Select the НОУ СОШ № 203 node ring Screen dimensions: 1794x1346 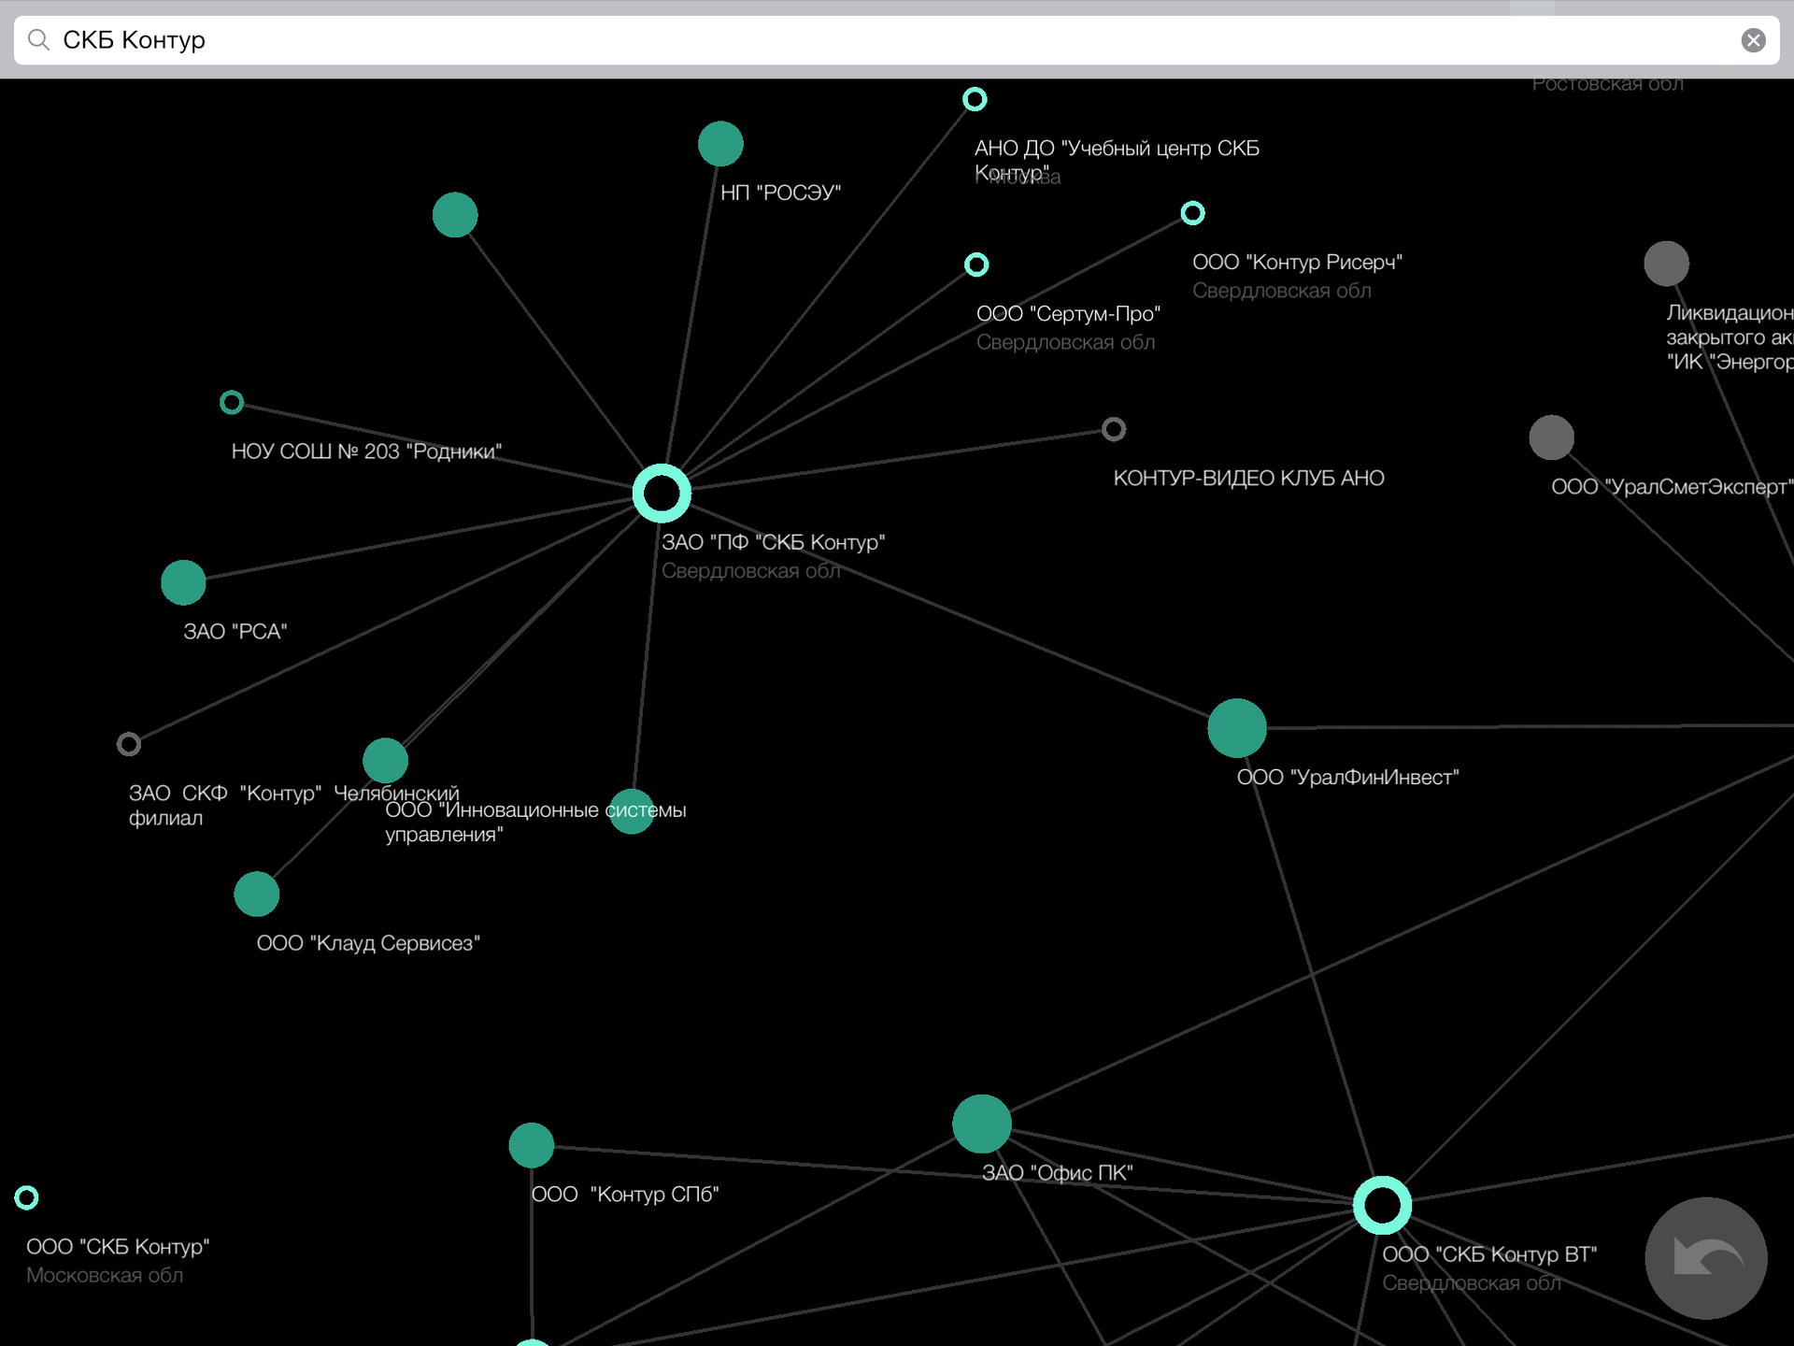(x=232, y=403)
